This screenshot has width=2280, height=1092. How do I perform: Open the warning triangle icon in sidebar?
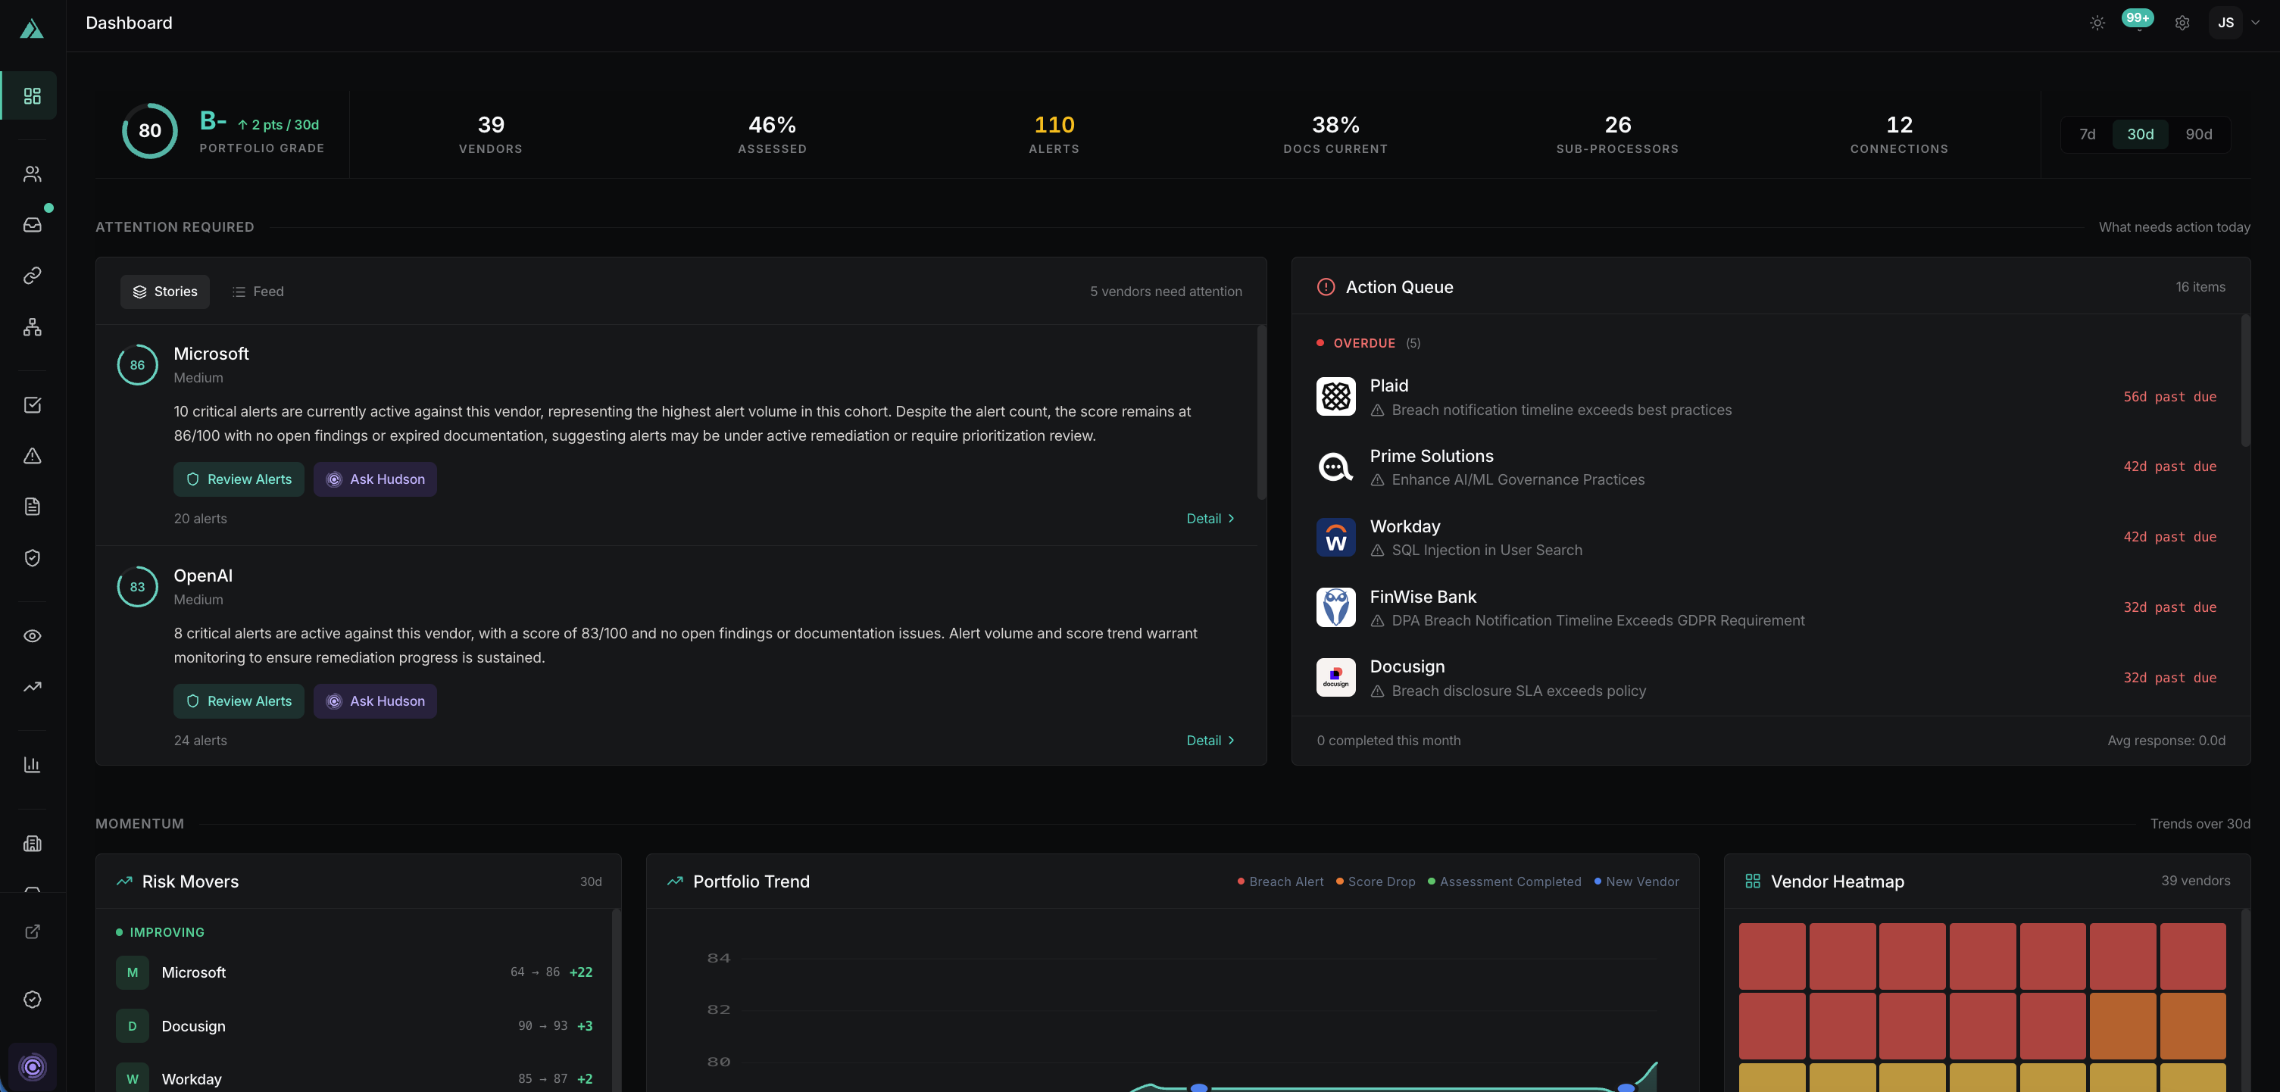pos(32,456)
